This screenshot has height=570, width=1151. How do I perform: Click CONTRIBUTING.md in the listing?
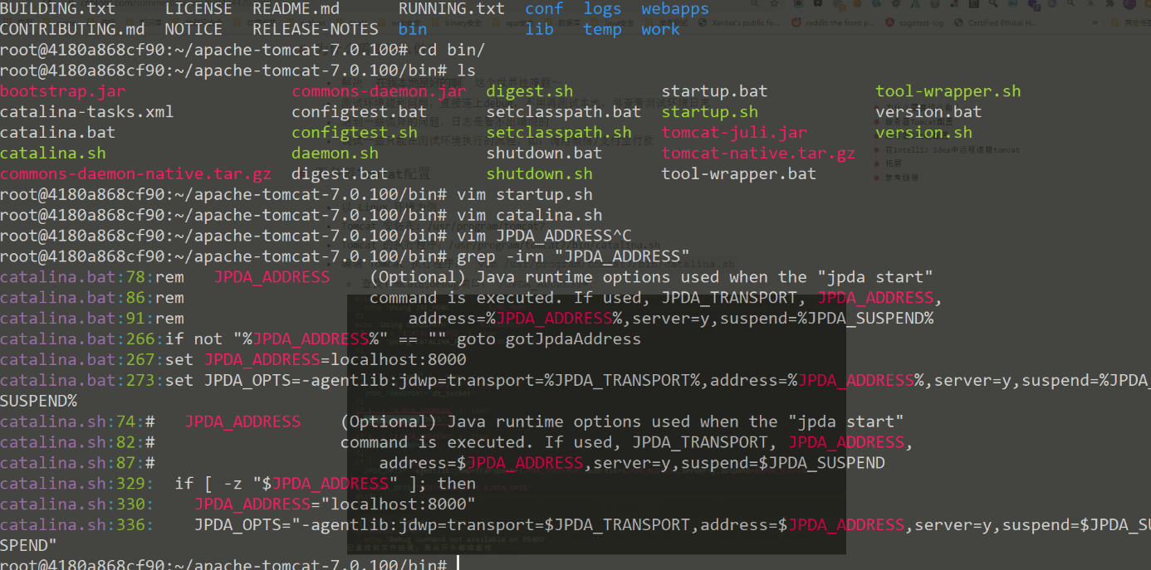pyautogui.click(x=73, y=29)
